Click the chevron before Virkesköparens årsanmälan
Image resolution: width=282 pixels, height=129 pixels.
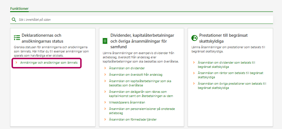[x=105, y=102]
